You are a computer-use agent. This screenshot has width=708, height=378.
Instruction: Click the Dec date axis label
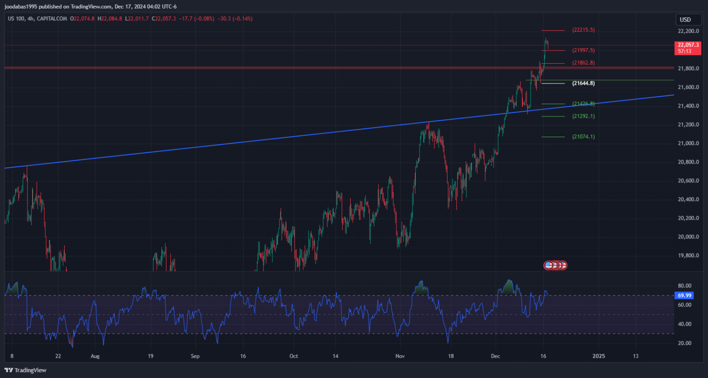click(x=496, y=356)
